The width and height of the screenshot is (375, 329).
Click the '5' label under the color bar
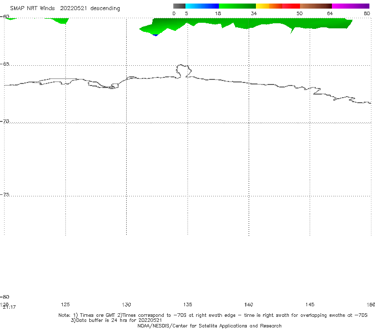tap(186, 13)
